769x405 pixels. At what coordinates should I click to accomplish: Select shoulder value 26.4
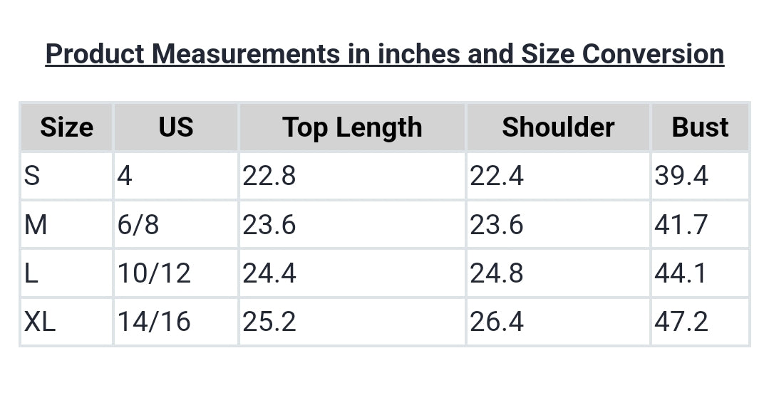point(496,322)
